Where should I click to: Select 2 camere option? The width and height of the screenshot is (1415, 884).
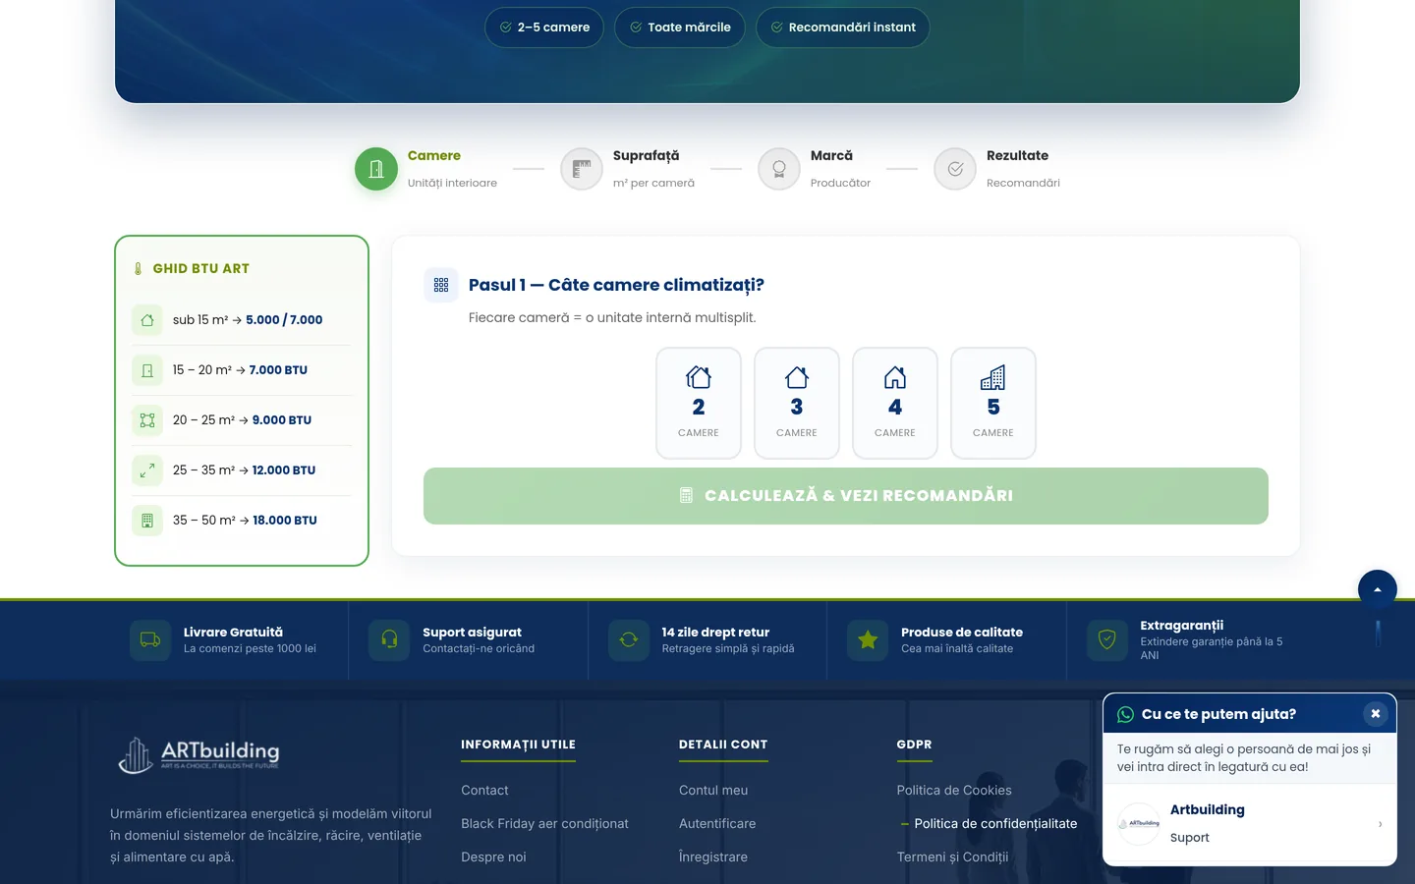699,403
